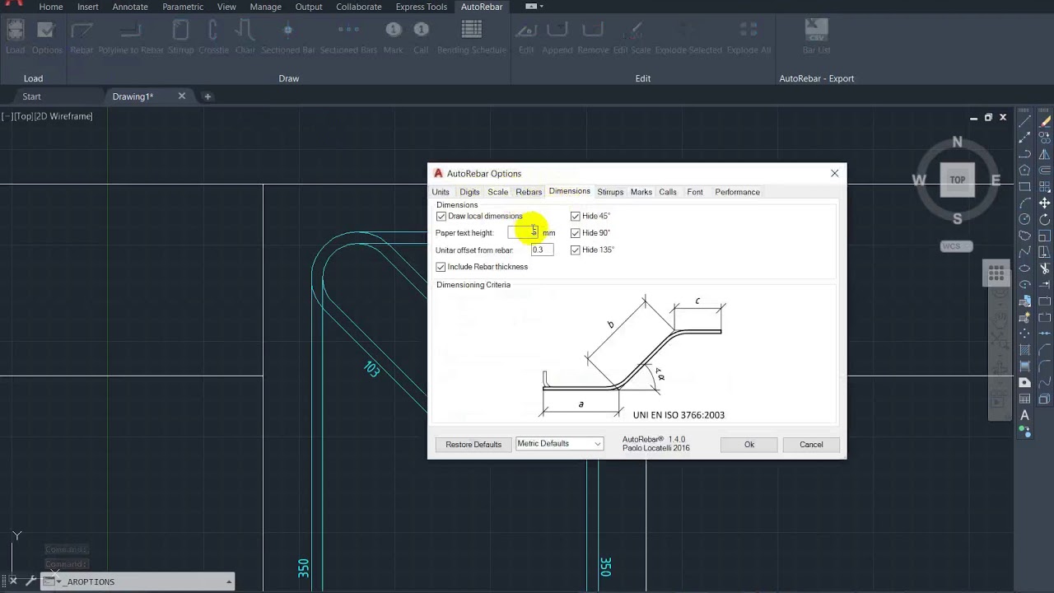The width and height of the screenshot is (1054, 593).
Task: Select the Sectioned Bars tool
Action: point(348,37)
